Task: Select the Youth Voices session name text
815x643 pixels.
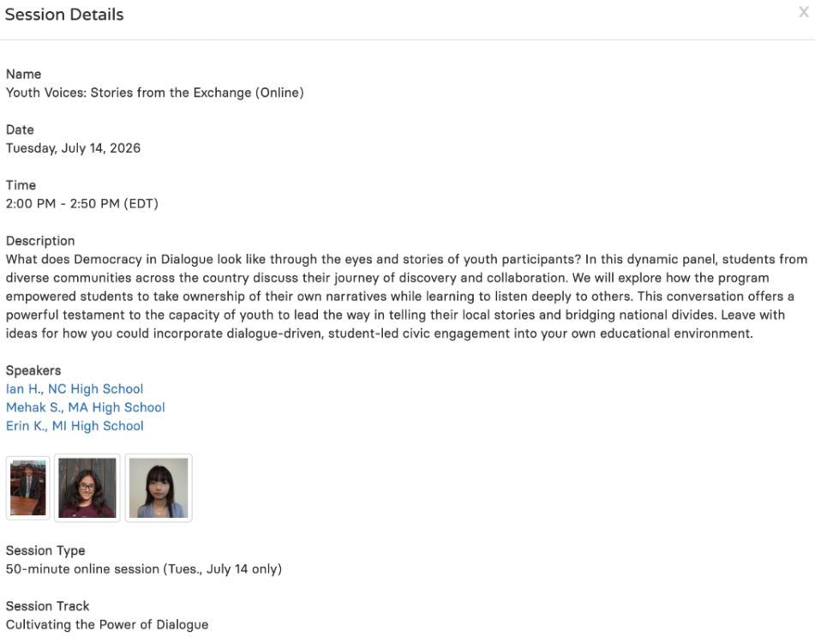Action: (x=155, y=93)
